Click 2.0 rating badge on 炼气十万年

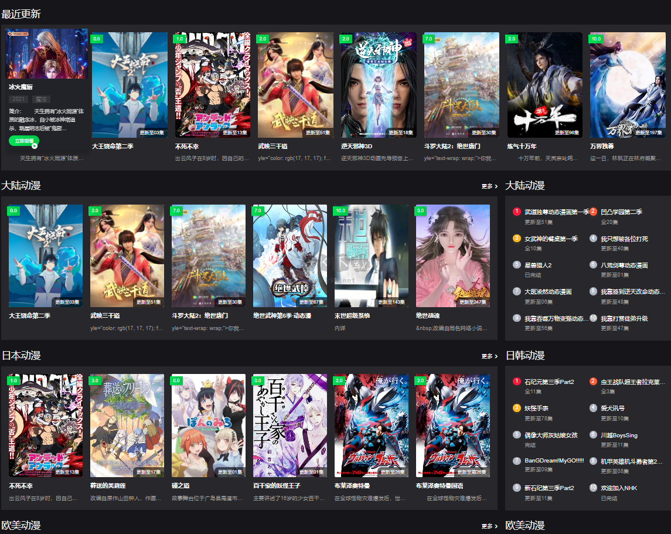[x=512, y=39]
